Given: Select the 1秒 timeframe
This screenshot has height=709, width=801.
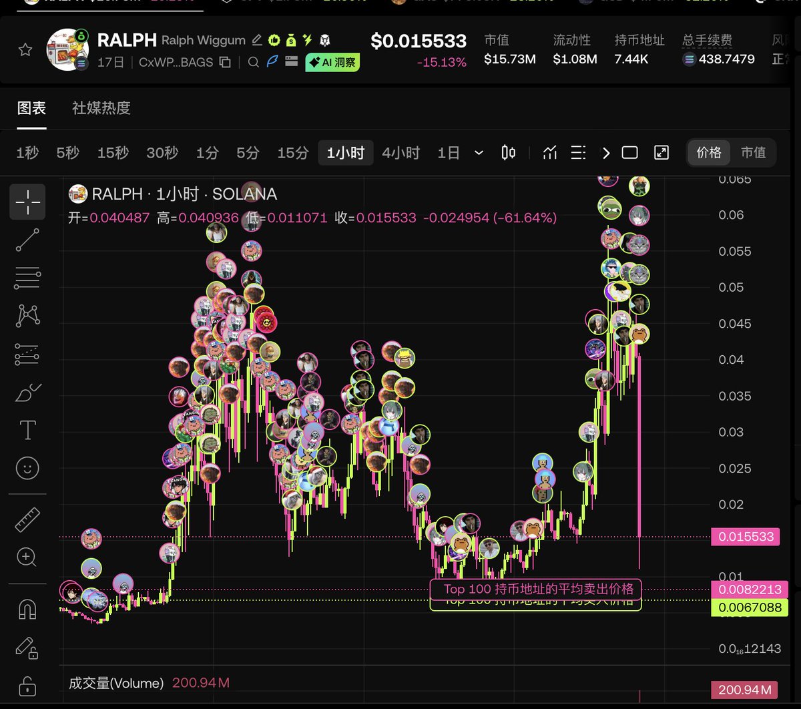Looking at the screenshot, I should click(x=27, y=153).
